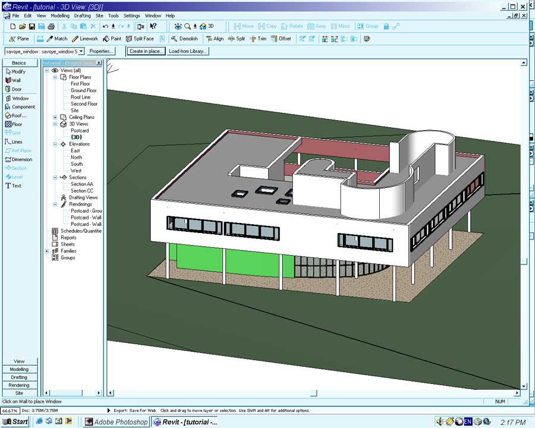Collapse the Renderings node
Image resolution: width=535 pixels, height=428 pixels.
pos(55,204)
